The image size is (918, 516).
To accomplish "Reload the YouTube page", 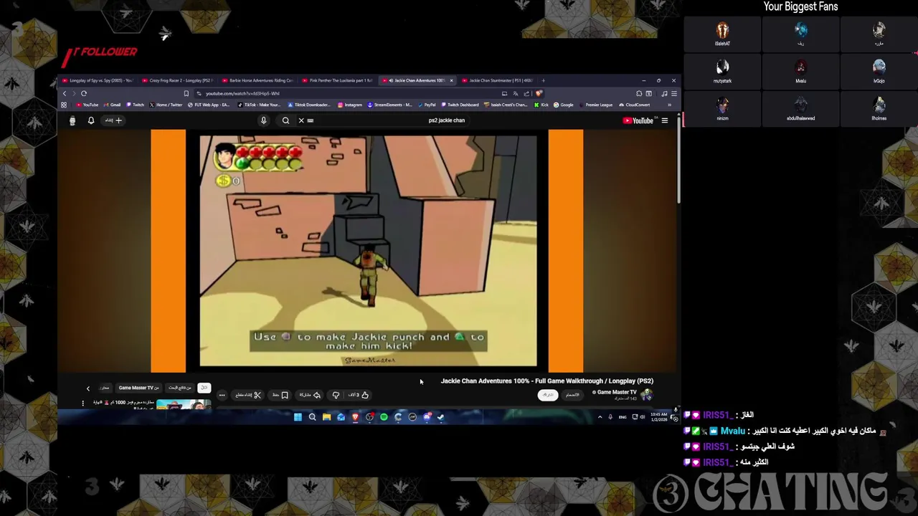I will 84,93.
